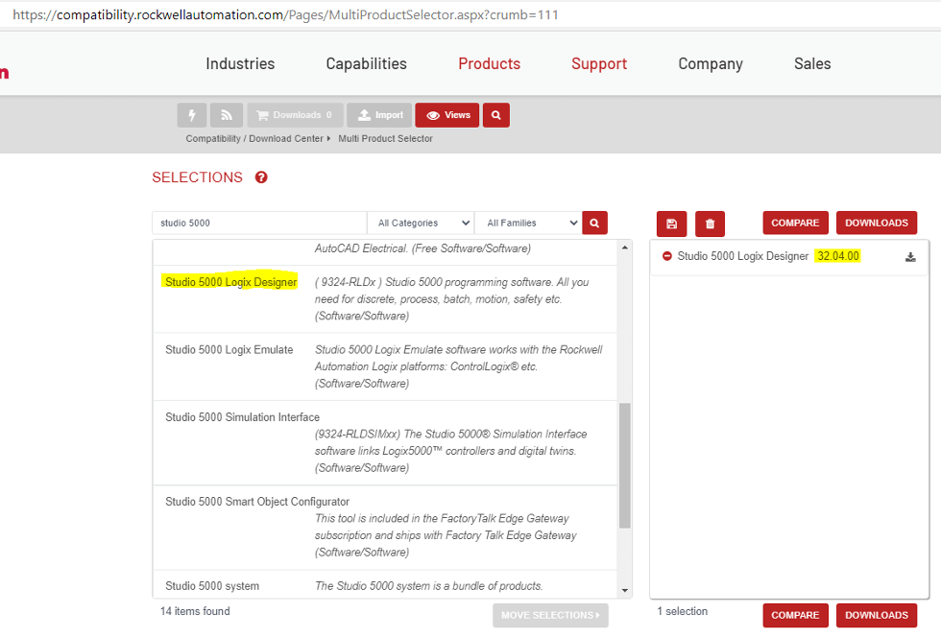Image resolution: width=941 pixels, height=637 pixels.
Task: Remove Studio 5000 Logix Designer selection icon
Action: (666, 256)
